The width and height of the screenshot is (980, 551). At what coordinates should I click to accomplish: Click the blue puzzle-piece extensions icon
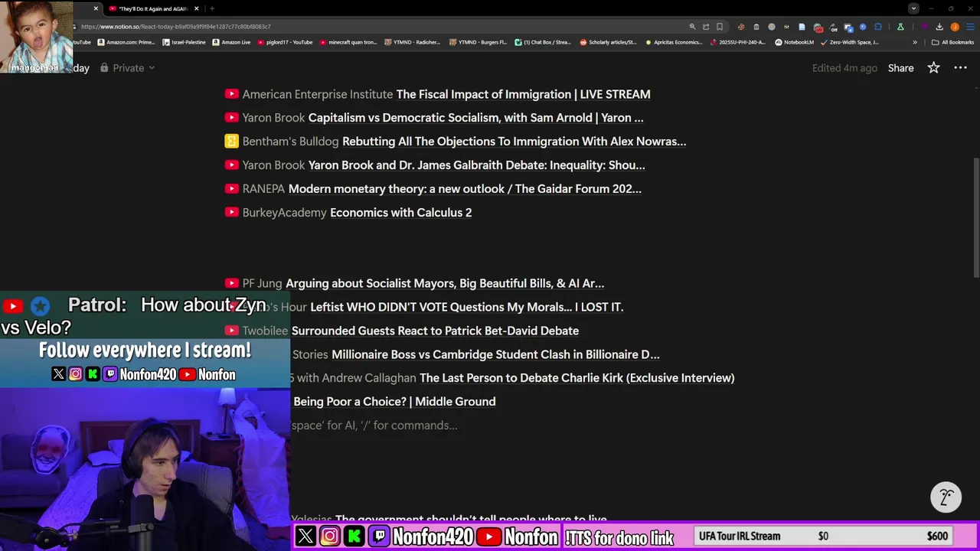tap(878, 27)
